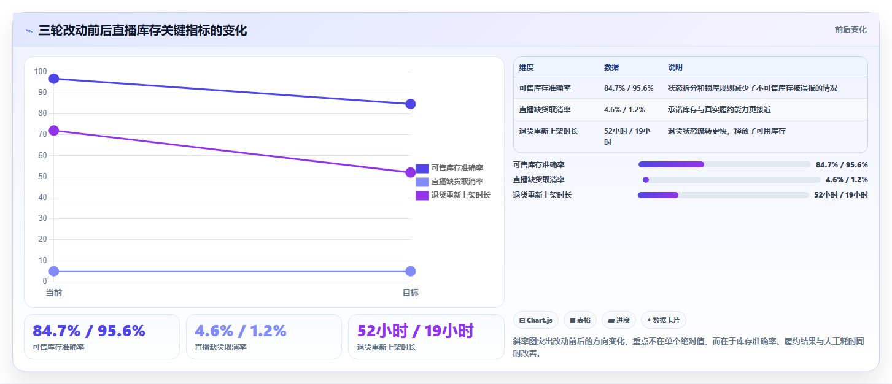Click the 维度 table column header
Viewport: 892px width, 384px height.
[526, 67]
